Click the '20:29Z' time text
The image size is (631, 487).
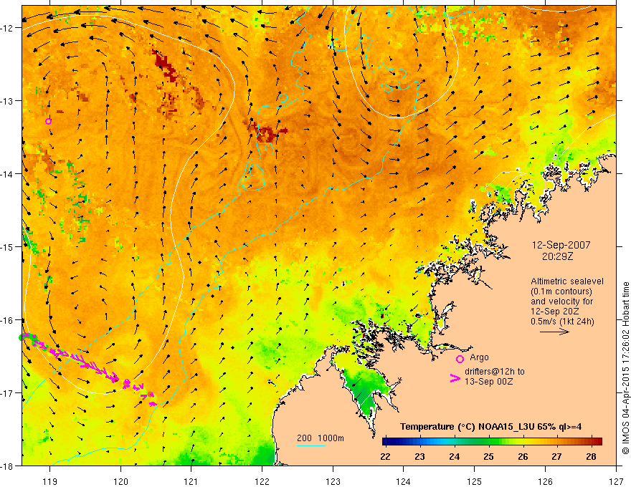click(557, 256)
